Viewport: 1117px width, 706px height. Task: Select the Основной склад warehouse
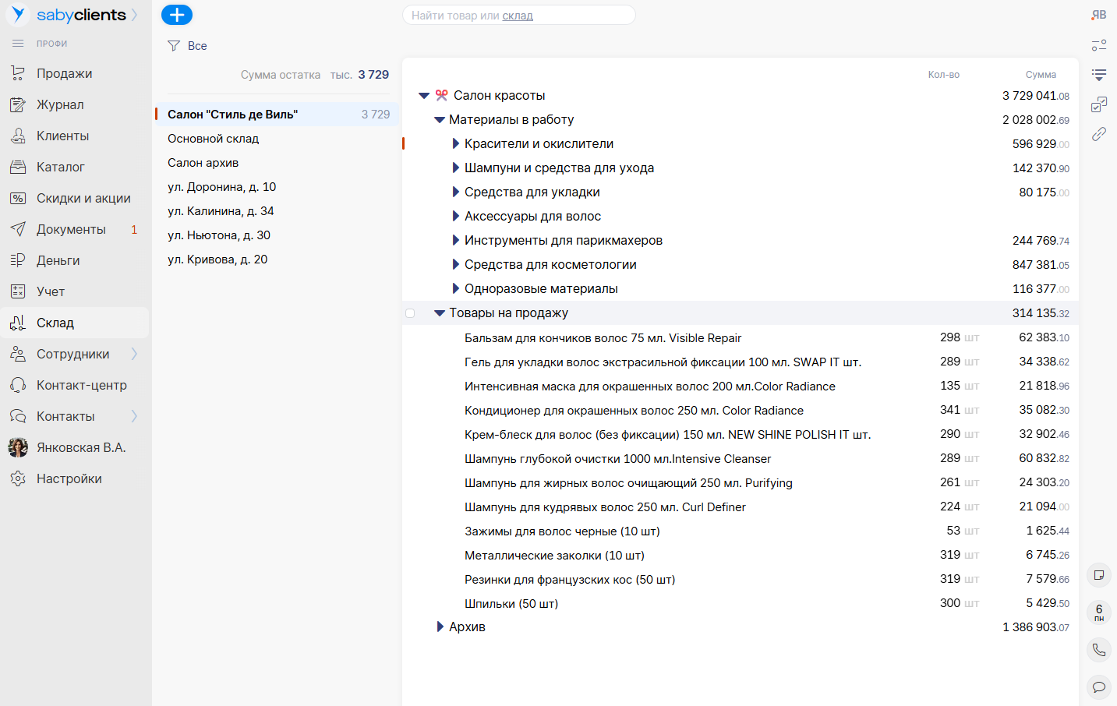[213, 139]
